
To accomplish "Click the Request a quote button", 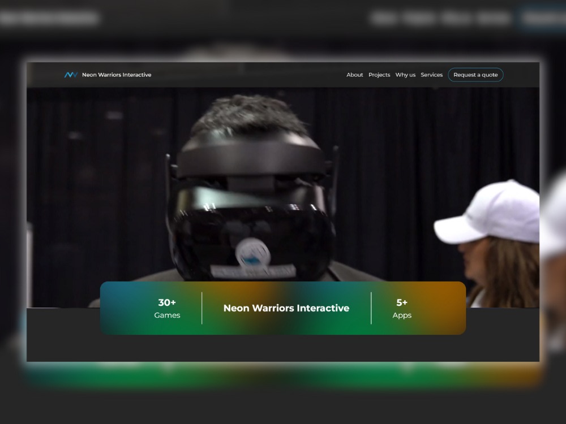I will pyautogui.click(x=475, y=75).
